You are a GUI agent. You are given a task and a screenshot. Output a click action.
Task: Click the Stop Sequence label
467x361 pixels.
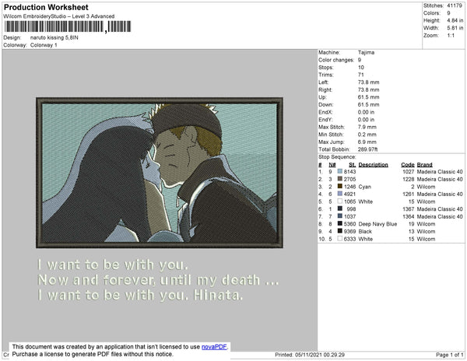pos(337,157)
